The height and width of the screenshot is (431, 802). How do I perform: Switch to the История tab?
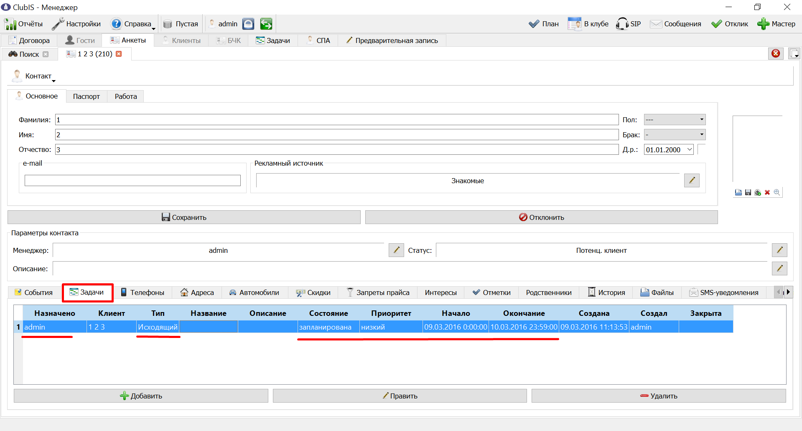606,292
